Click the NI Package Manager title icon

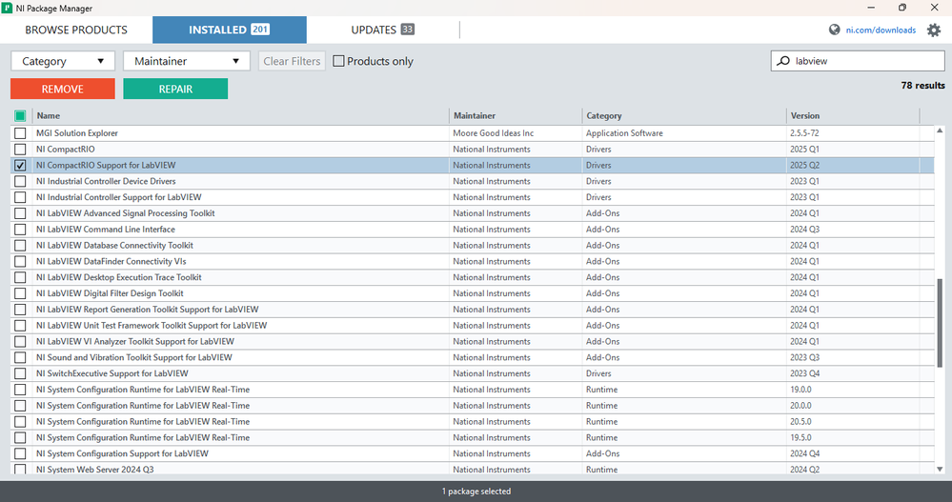tap(7, 8)
